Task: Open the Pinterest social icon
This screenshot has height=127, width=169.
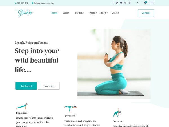Action: click(x=130, y=3)
